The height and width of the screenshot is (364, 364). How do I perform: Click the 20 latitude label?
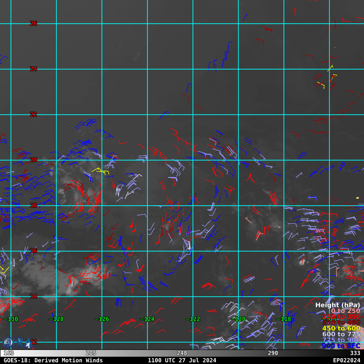(34, 160)
